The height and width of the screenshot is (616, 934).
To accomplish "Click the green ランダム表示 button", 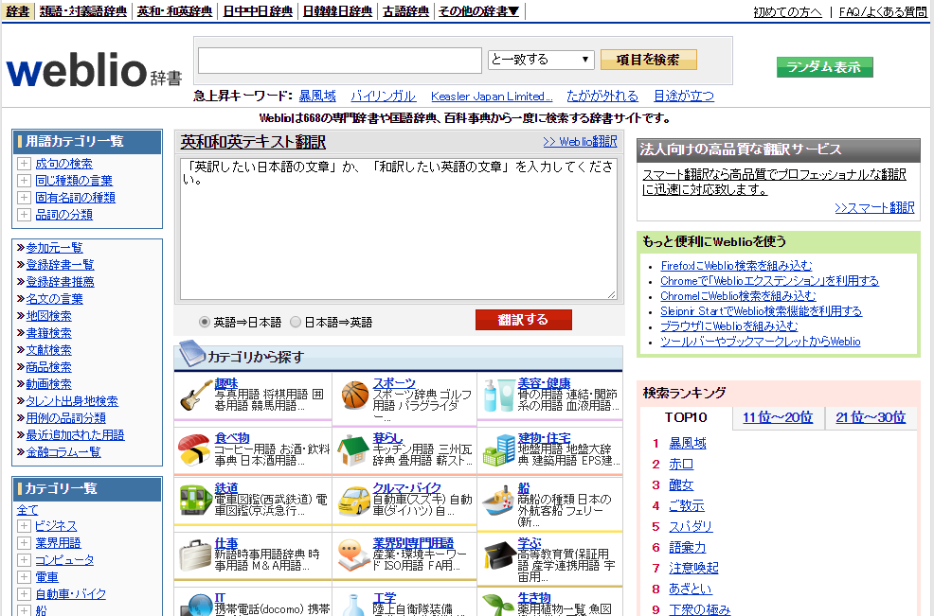I will (824, 67).
